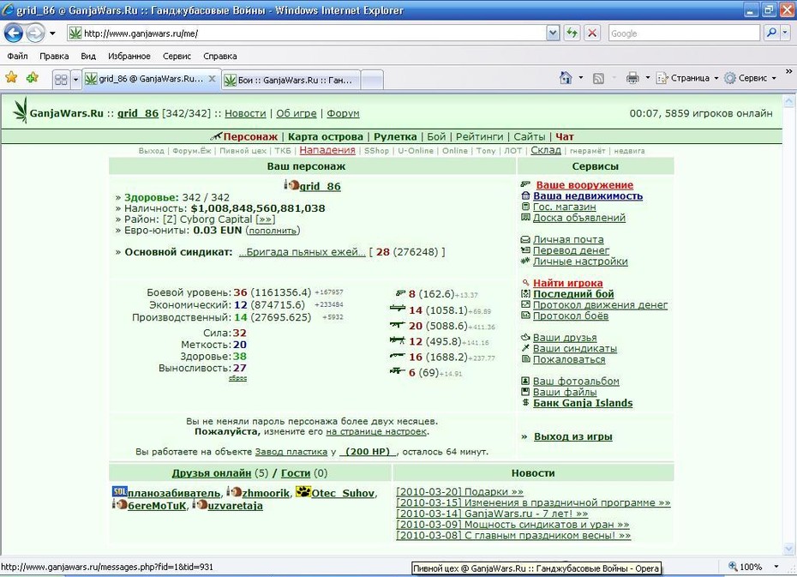
Task: Open friend Otec_Suhov's profile
Action: click(x=343, y=493)
